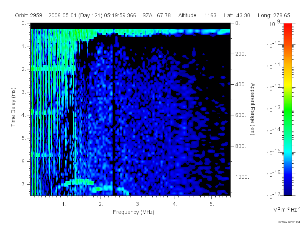Click the red top of the color bar
This screenshot has height=230, width=307.
tap(287, 25)
